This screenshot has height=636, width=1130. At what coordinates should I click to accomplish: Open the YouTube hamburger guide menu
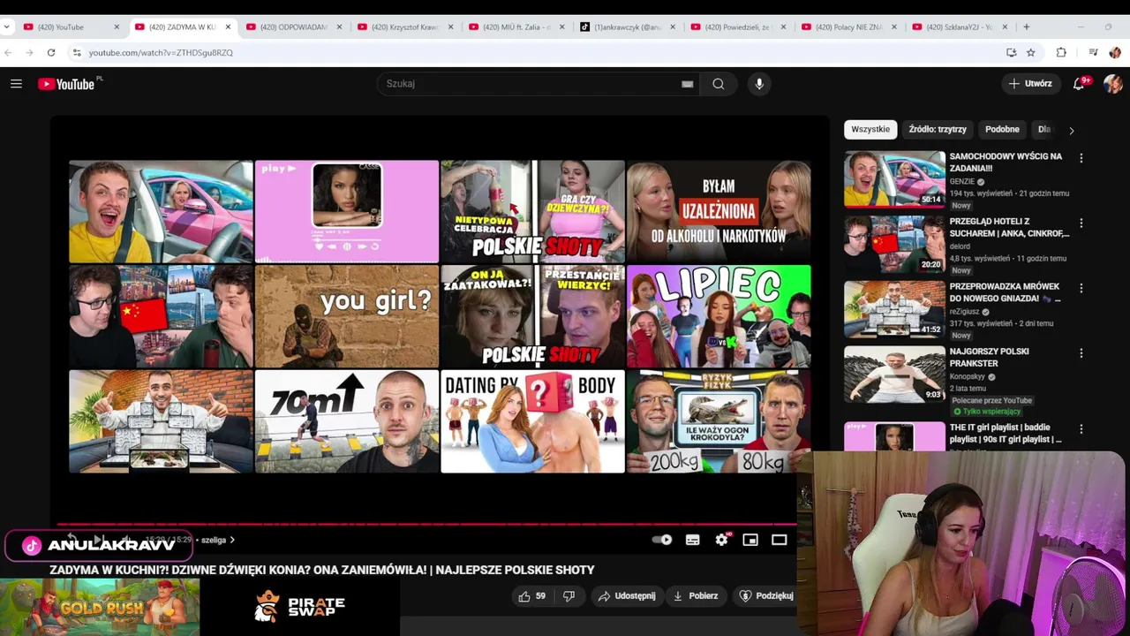(x=16, y=84)
